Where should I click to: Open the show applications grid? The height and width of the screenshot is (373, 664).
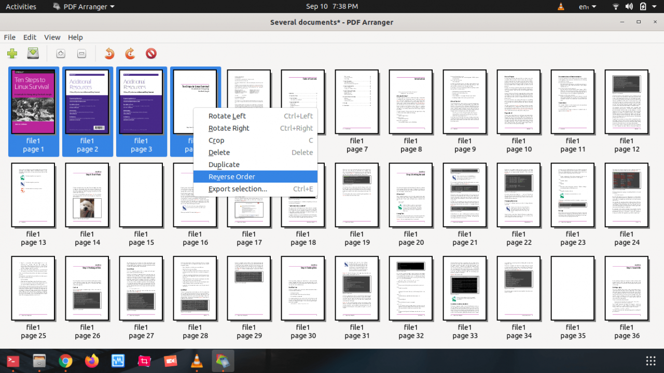tap(651, 361)
